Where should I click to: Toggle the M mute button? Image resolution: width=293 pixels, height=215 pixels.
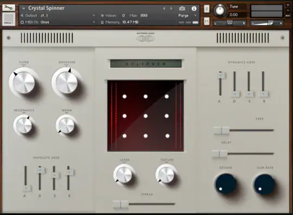pos(207,22)
